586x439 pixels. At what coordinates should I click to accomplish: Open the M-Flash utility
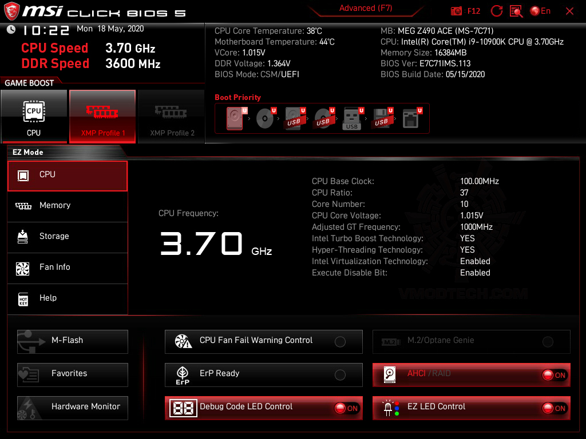pyautogui.click(x=72, y=341)
